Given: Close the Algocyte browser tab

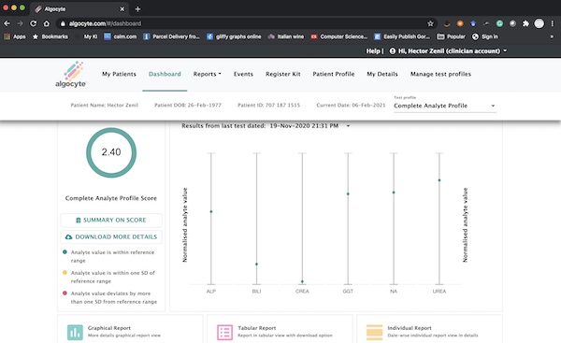Looking at the screenshot, I should click(122, 9).
